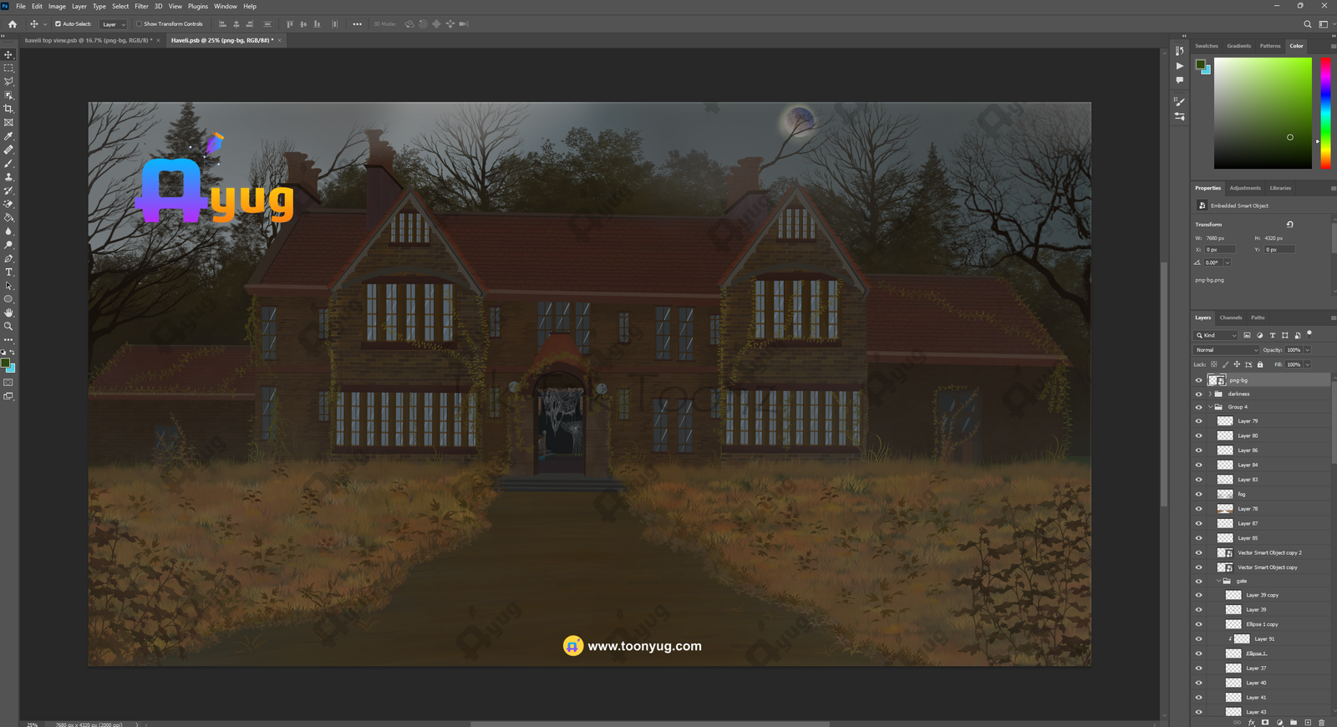Select the Rectangular Marquee tool

(8, 68)
